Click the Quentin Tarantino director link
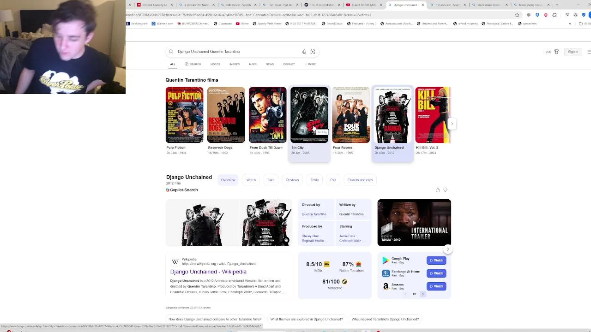 click(x=314, y=214)
